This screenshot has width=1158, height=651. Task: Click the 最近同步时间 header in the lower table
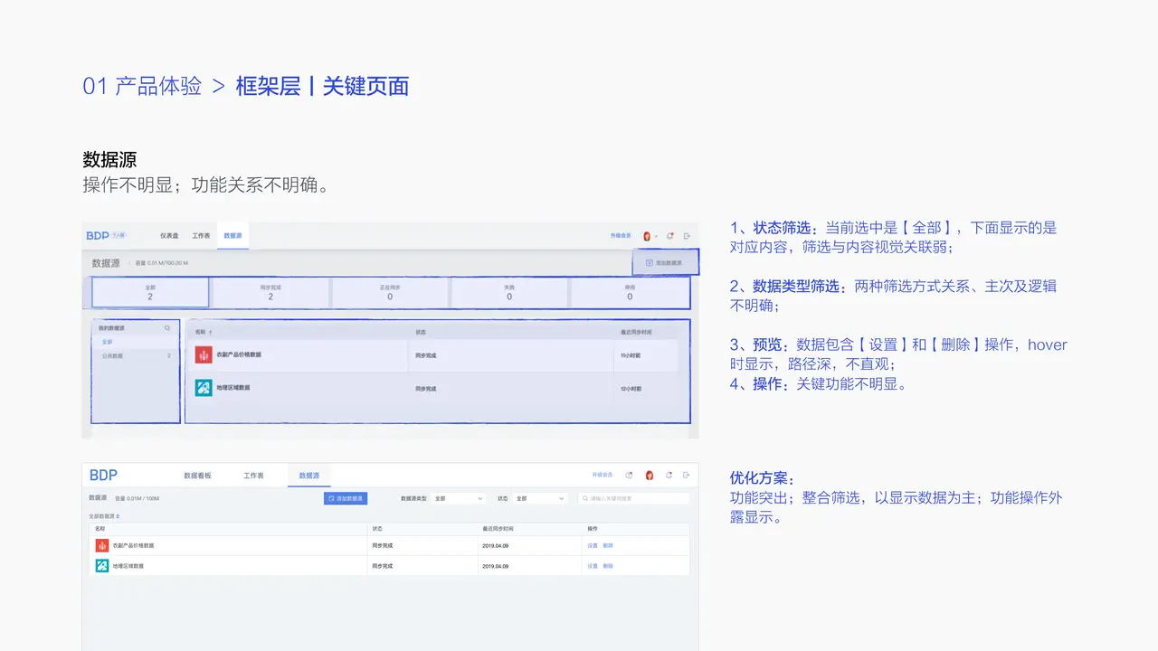[497, 528]
